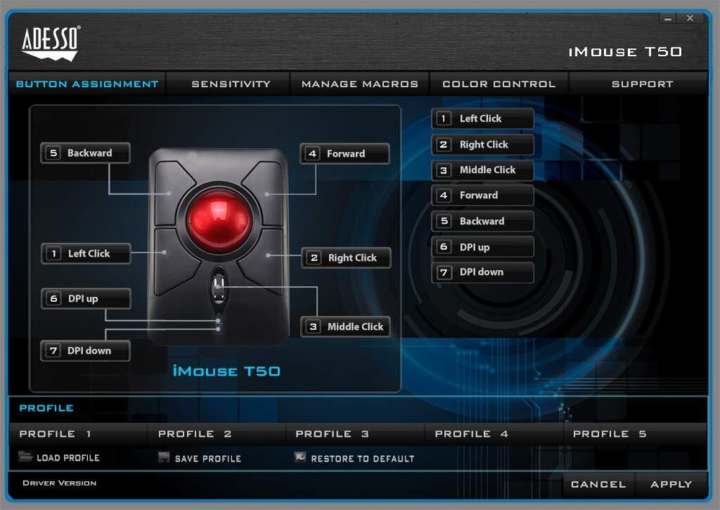
Task: Select button 4 Forward label on the trackball diagram
Action: tap(345, 153)
